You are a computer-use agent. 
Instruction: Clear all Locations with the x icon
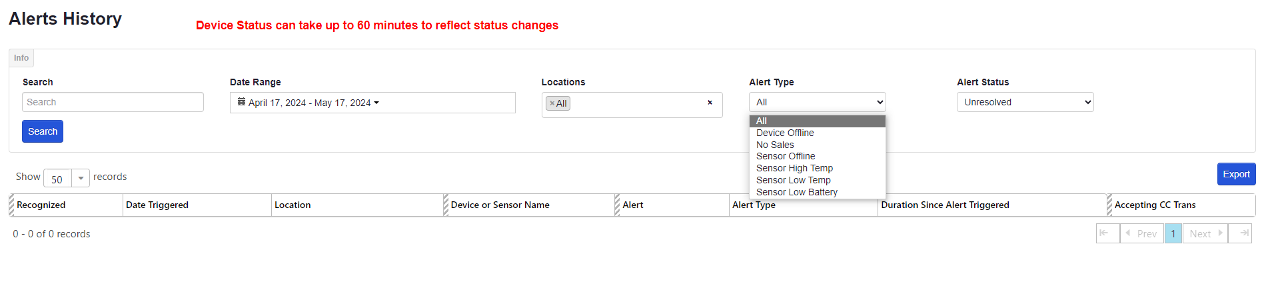coord(710,103)
